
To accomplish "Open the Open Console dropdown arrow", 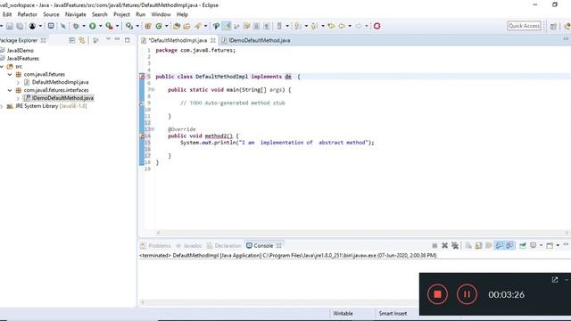I will (x=558, y=246).
